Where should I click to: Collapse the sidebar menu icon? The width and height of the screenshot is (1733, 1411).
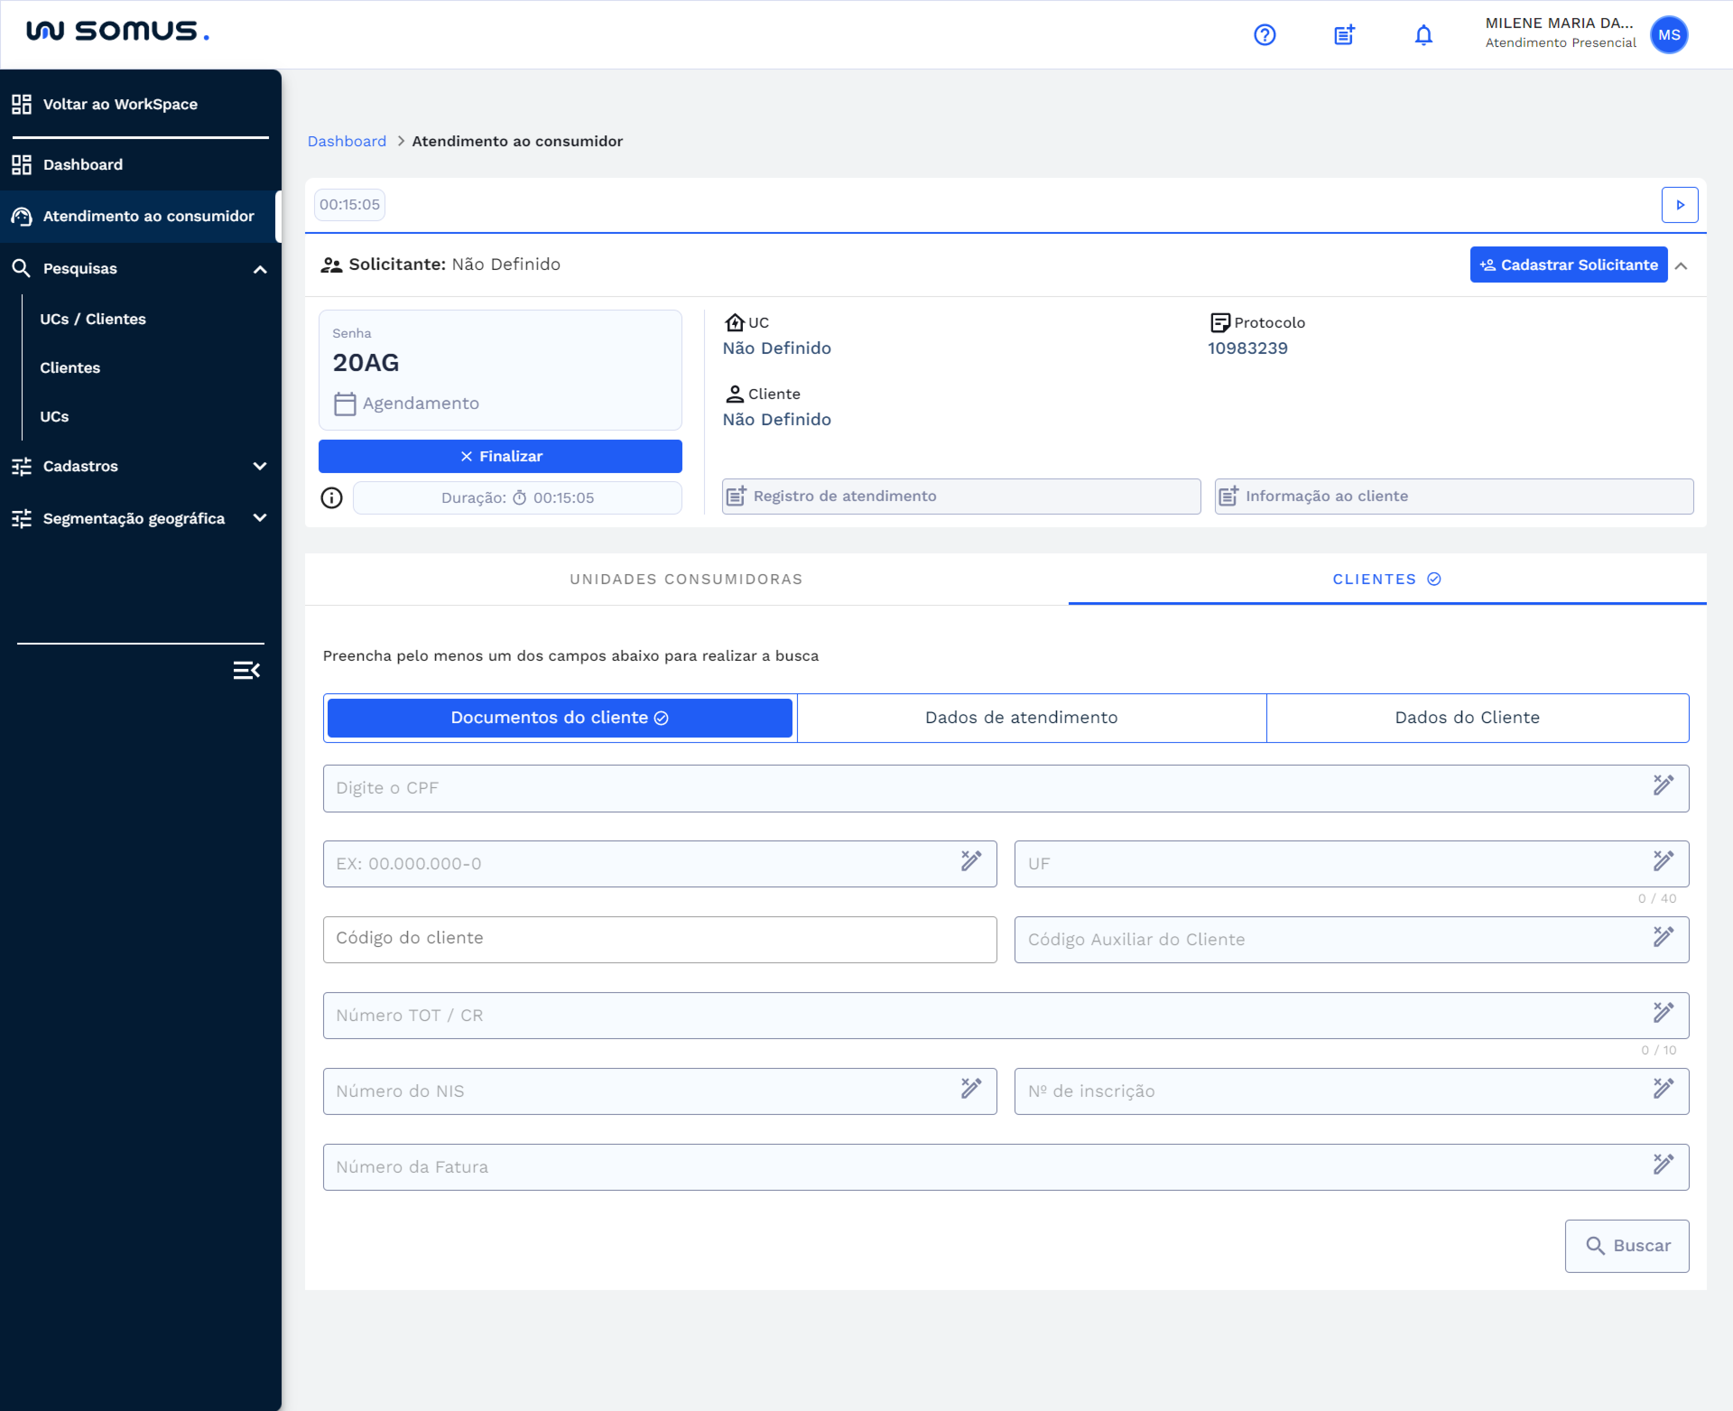246,671
